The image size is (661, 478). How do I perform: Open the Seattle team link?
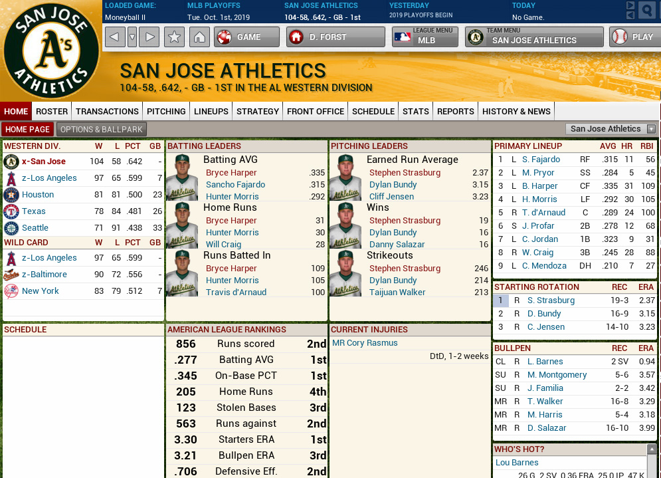click(x=35, y=228)
